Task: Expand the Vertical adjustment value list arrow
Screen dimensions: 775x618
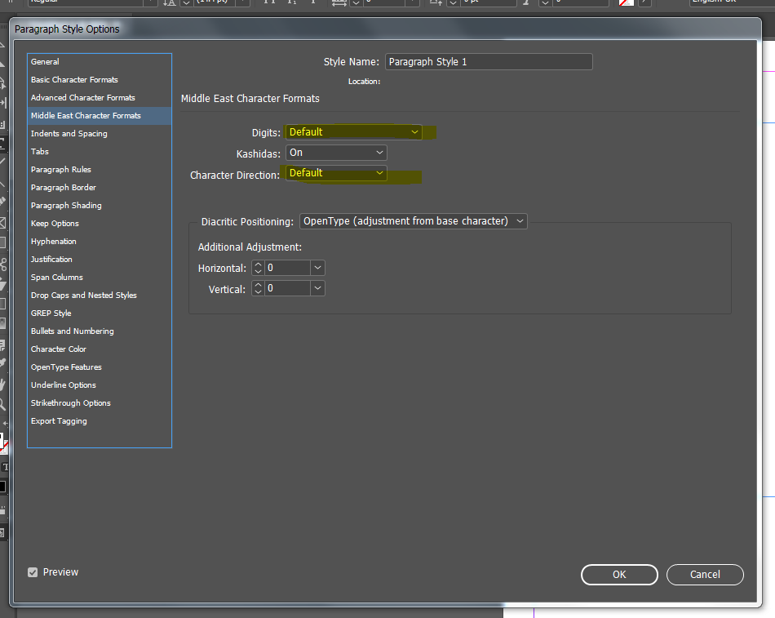Action: click(x=318, y=288)
